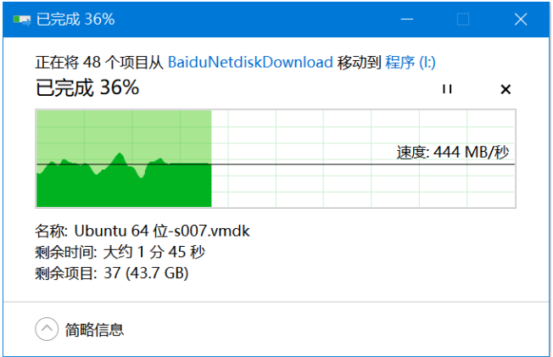Image resolution: width=553 pixels, height=357 pixels.
Task: Click the title bar text 已完成 36%
Action: pyautogui.click(x=75, y=20)
